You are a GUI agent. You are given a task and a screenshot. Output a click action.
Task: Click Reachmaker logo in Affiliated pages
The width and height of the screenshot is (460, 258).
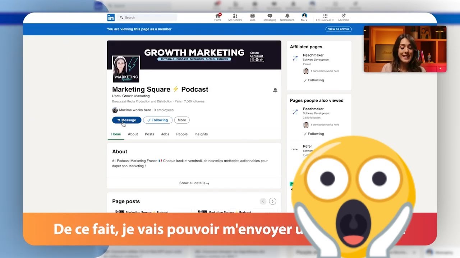pos(295,58)
